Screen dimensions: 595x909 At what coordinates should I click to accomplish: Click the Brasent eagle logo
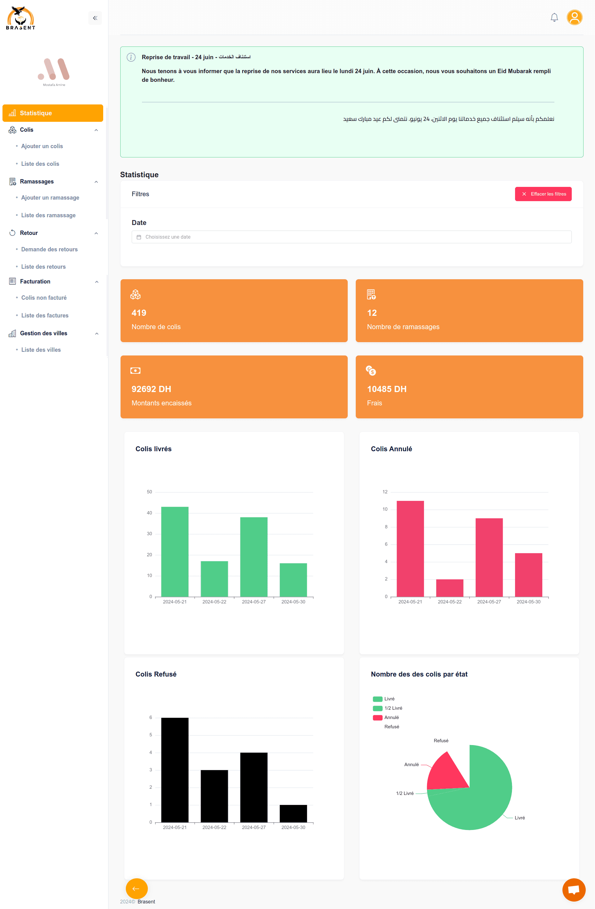tap(21, 18)
